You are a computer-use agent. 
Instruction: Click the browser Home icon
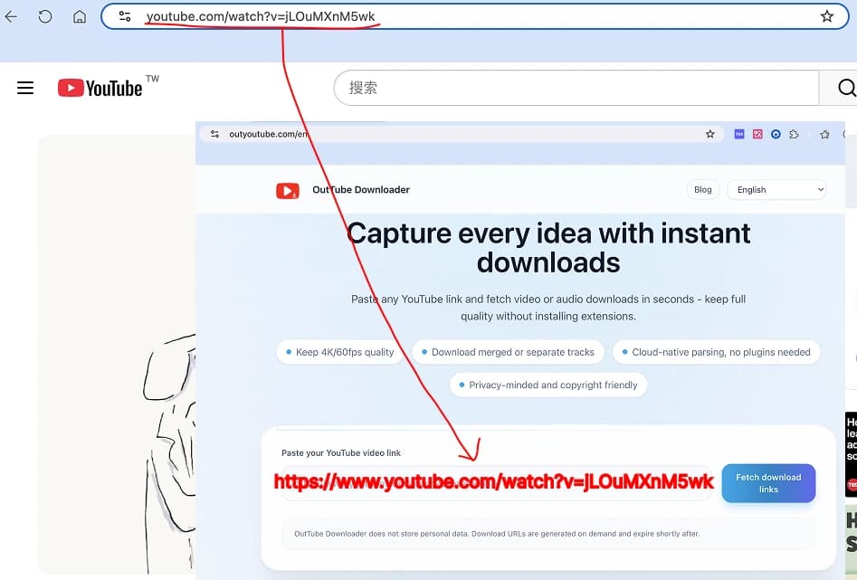[79, 15]
